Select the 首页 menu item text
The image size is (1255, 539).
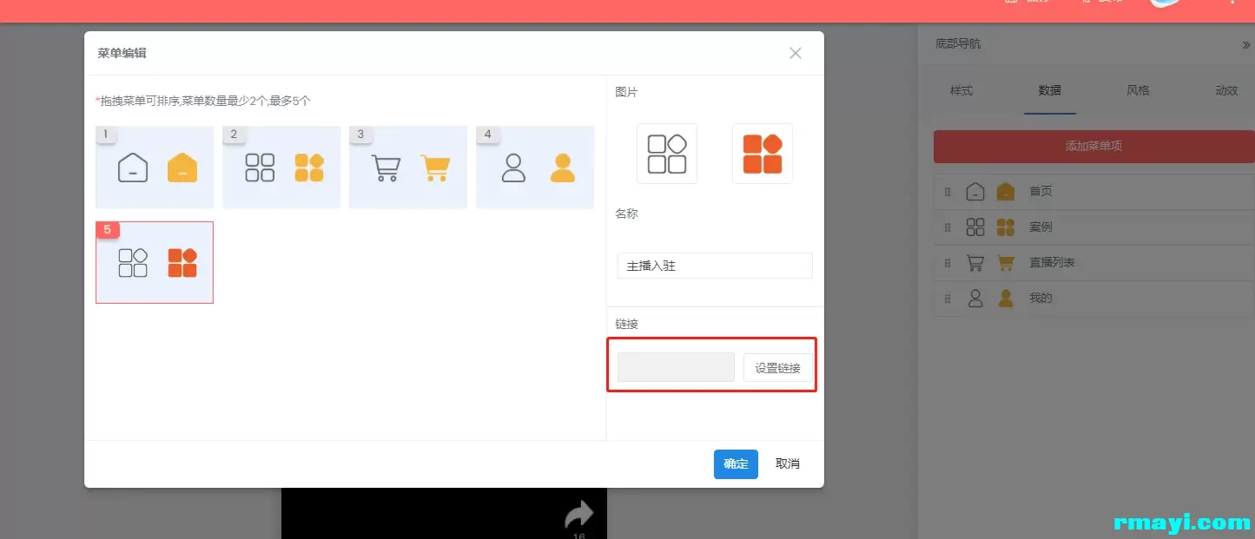(1040, 191)
